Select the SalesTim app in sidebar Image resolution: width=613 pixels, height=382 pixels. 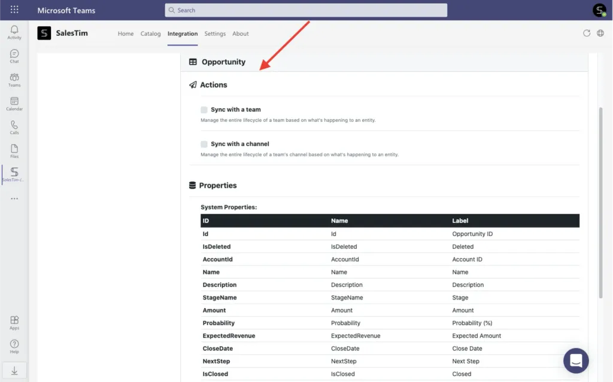pos(14,175)
